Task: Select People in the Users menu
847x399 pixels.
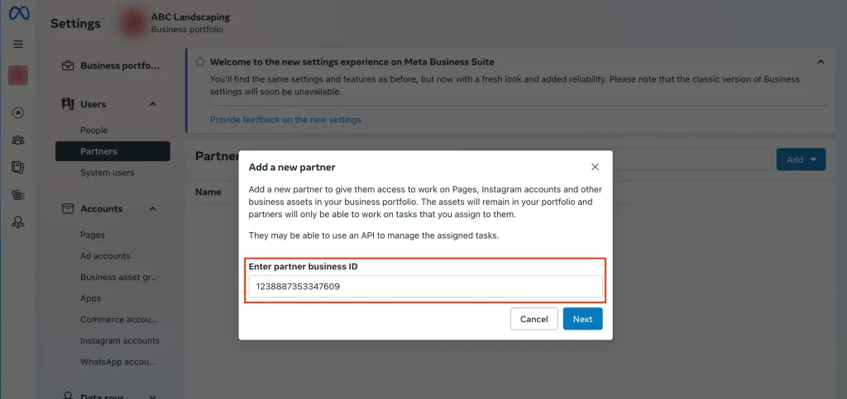Action: [94, 131]
